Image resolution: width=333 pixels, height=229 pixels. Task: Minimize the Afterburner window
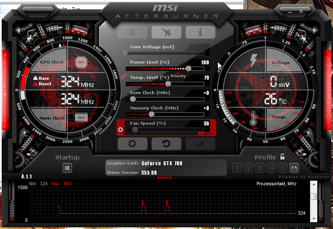click(290, 12)
